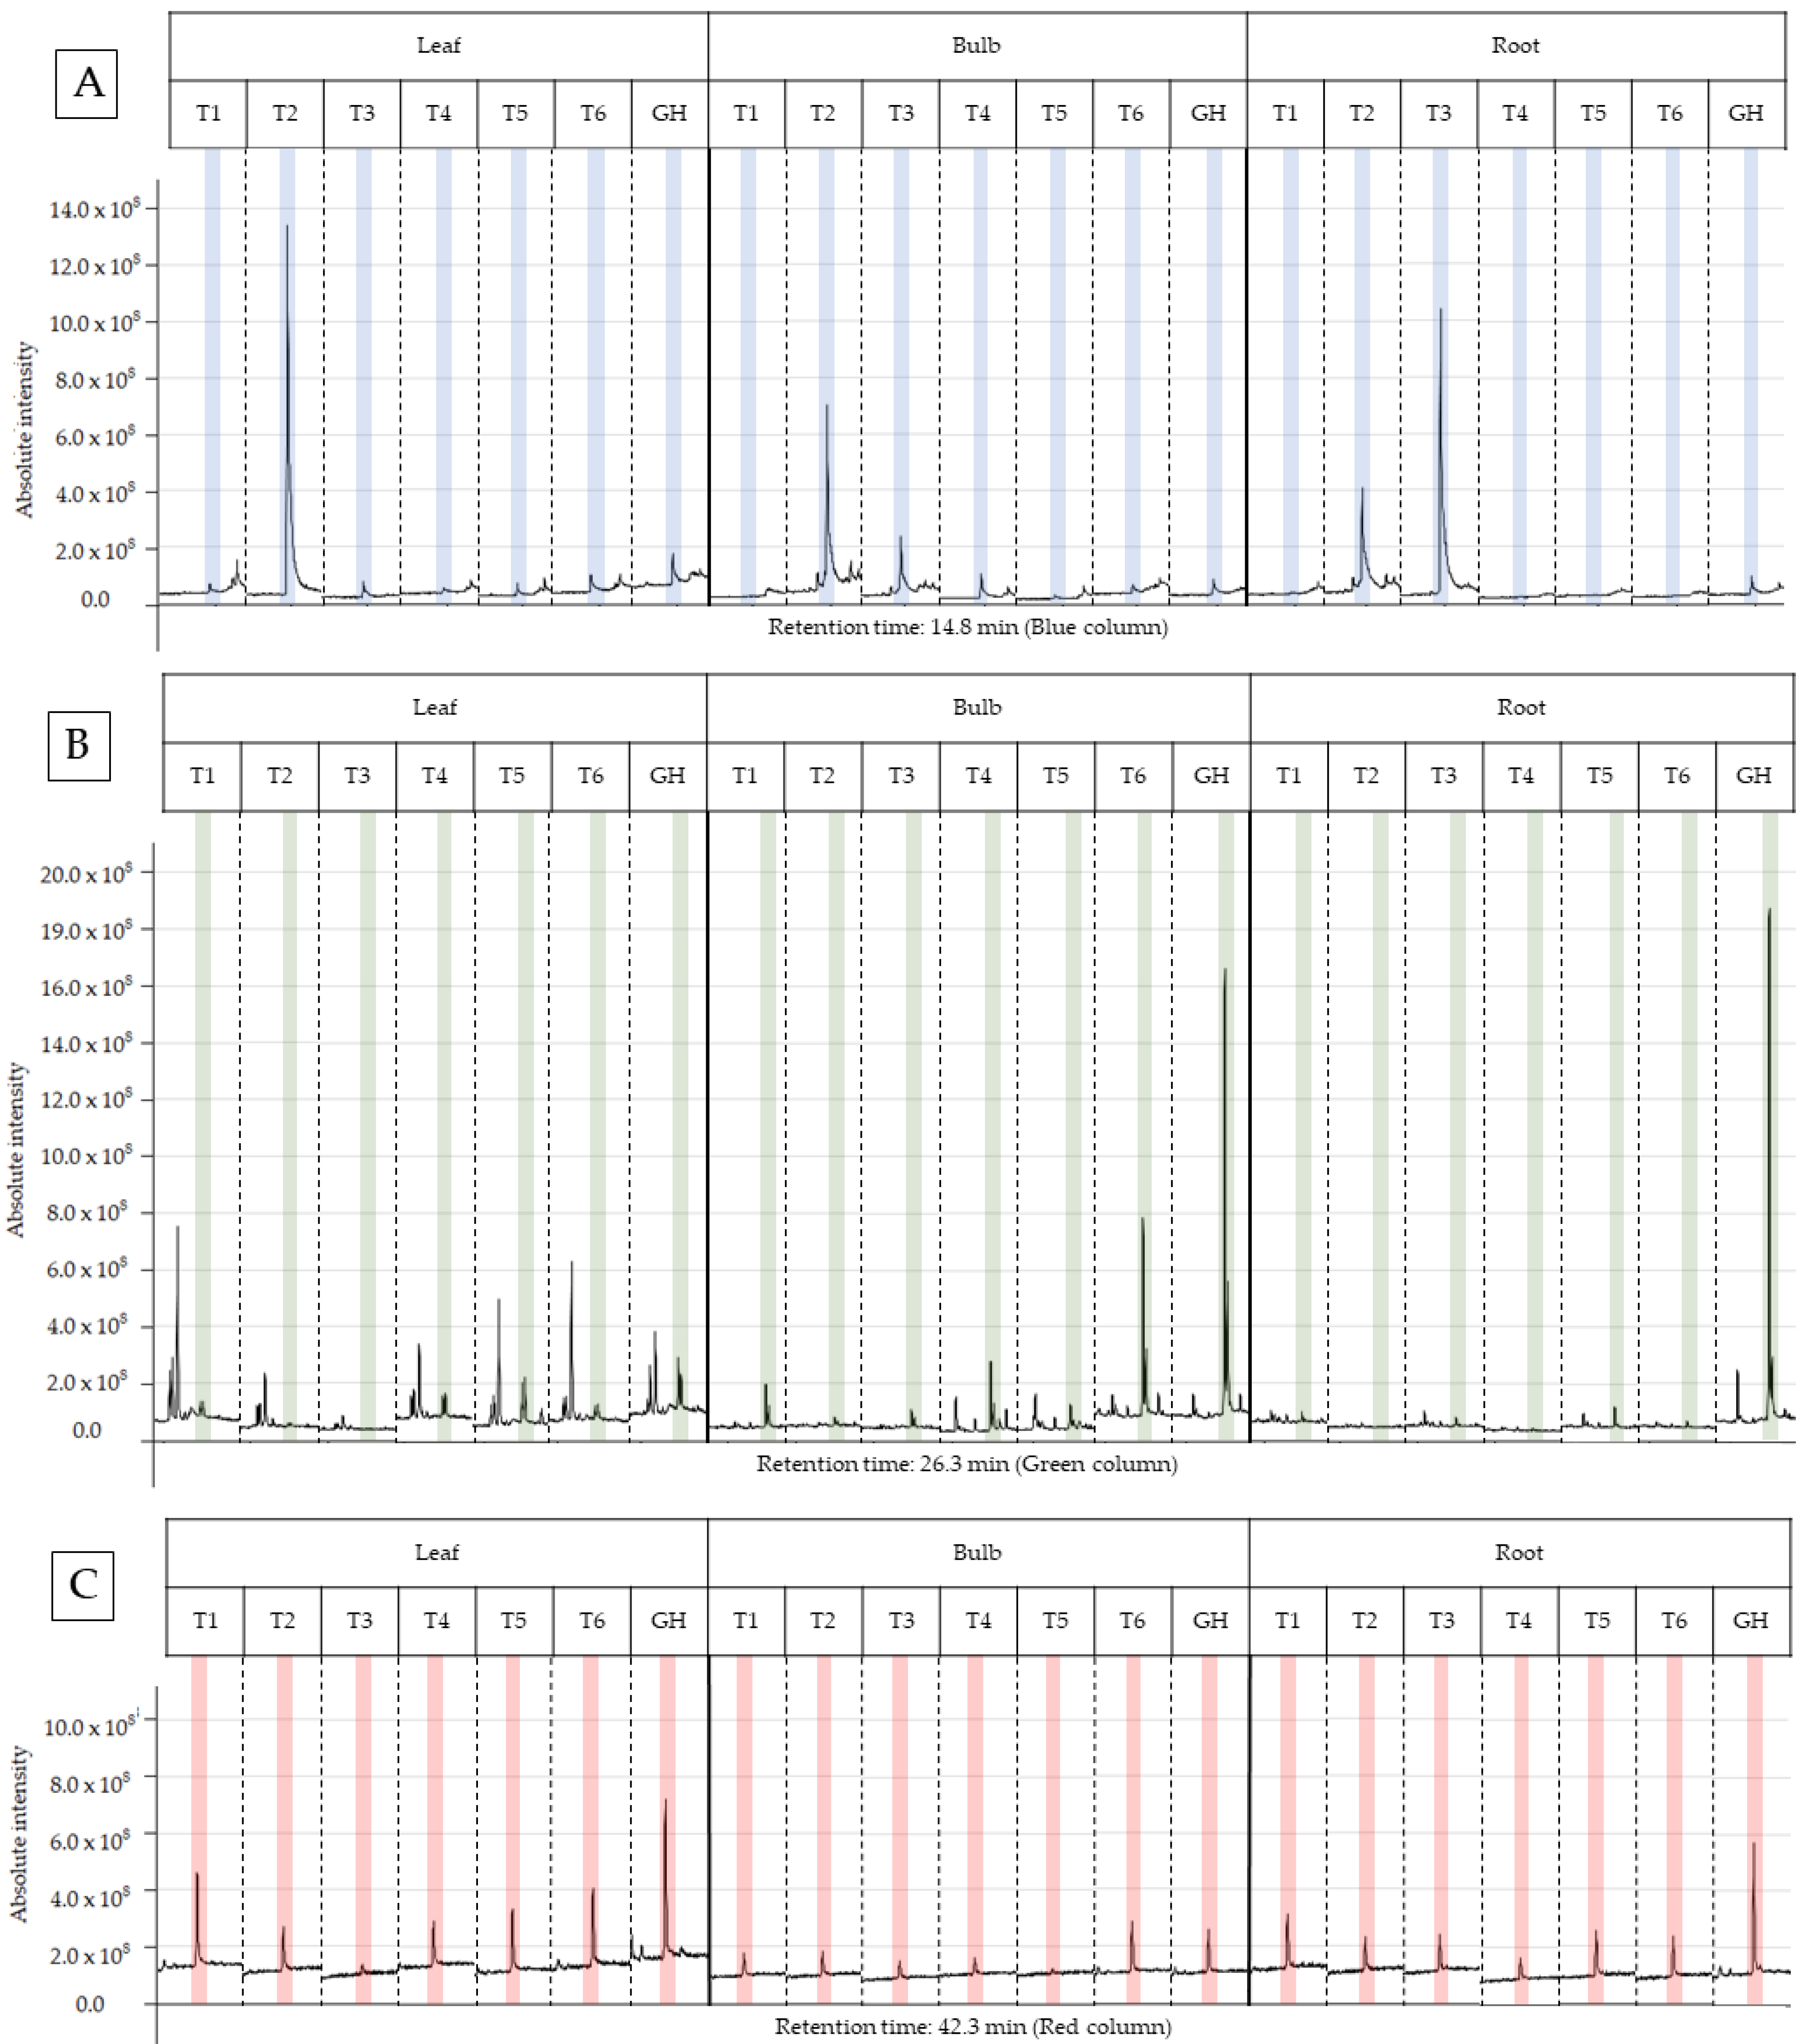Select the Root header in panel C

1518,1553
